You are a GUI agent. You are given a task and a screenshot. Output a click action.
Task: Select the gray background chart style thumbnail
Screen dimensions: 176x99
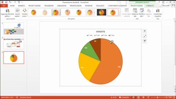click(x=56, y=12)
